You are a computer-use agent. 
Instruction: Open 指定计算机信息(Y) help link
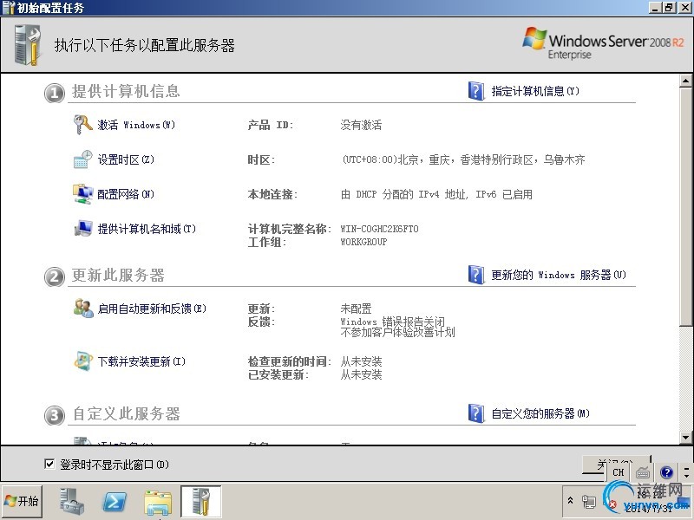[x=535, y=91]
